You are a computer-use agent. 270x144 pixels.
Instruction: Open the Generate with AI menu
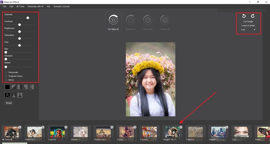click(x=35, y=6)
